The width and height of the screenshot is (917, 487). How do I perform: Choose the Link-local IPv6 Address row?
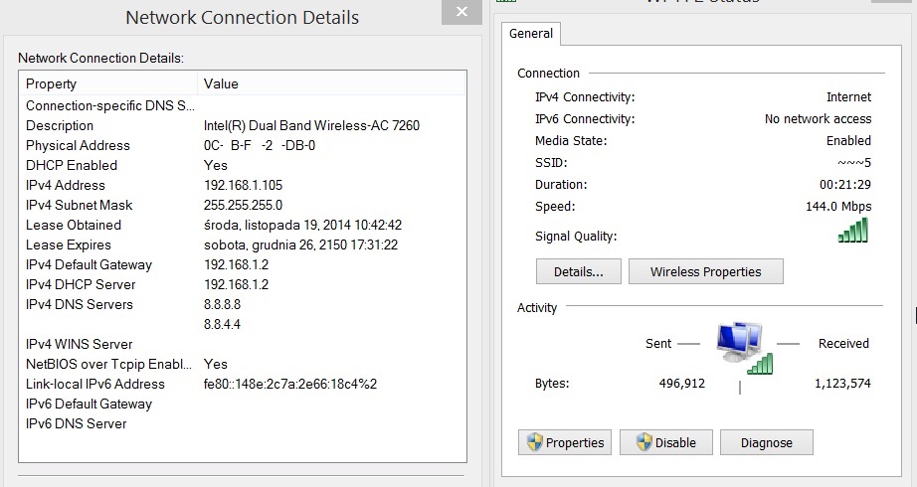click(95, 384)
